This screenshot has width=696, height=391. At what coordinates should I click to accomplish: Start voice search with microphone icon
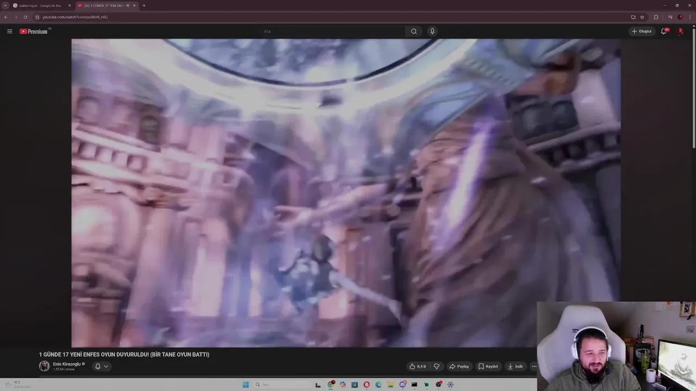pos(432,31)
